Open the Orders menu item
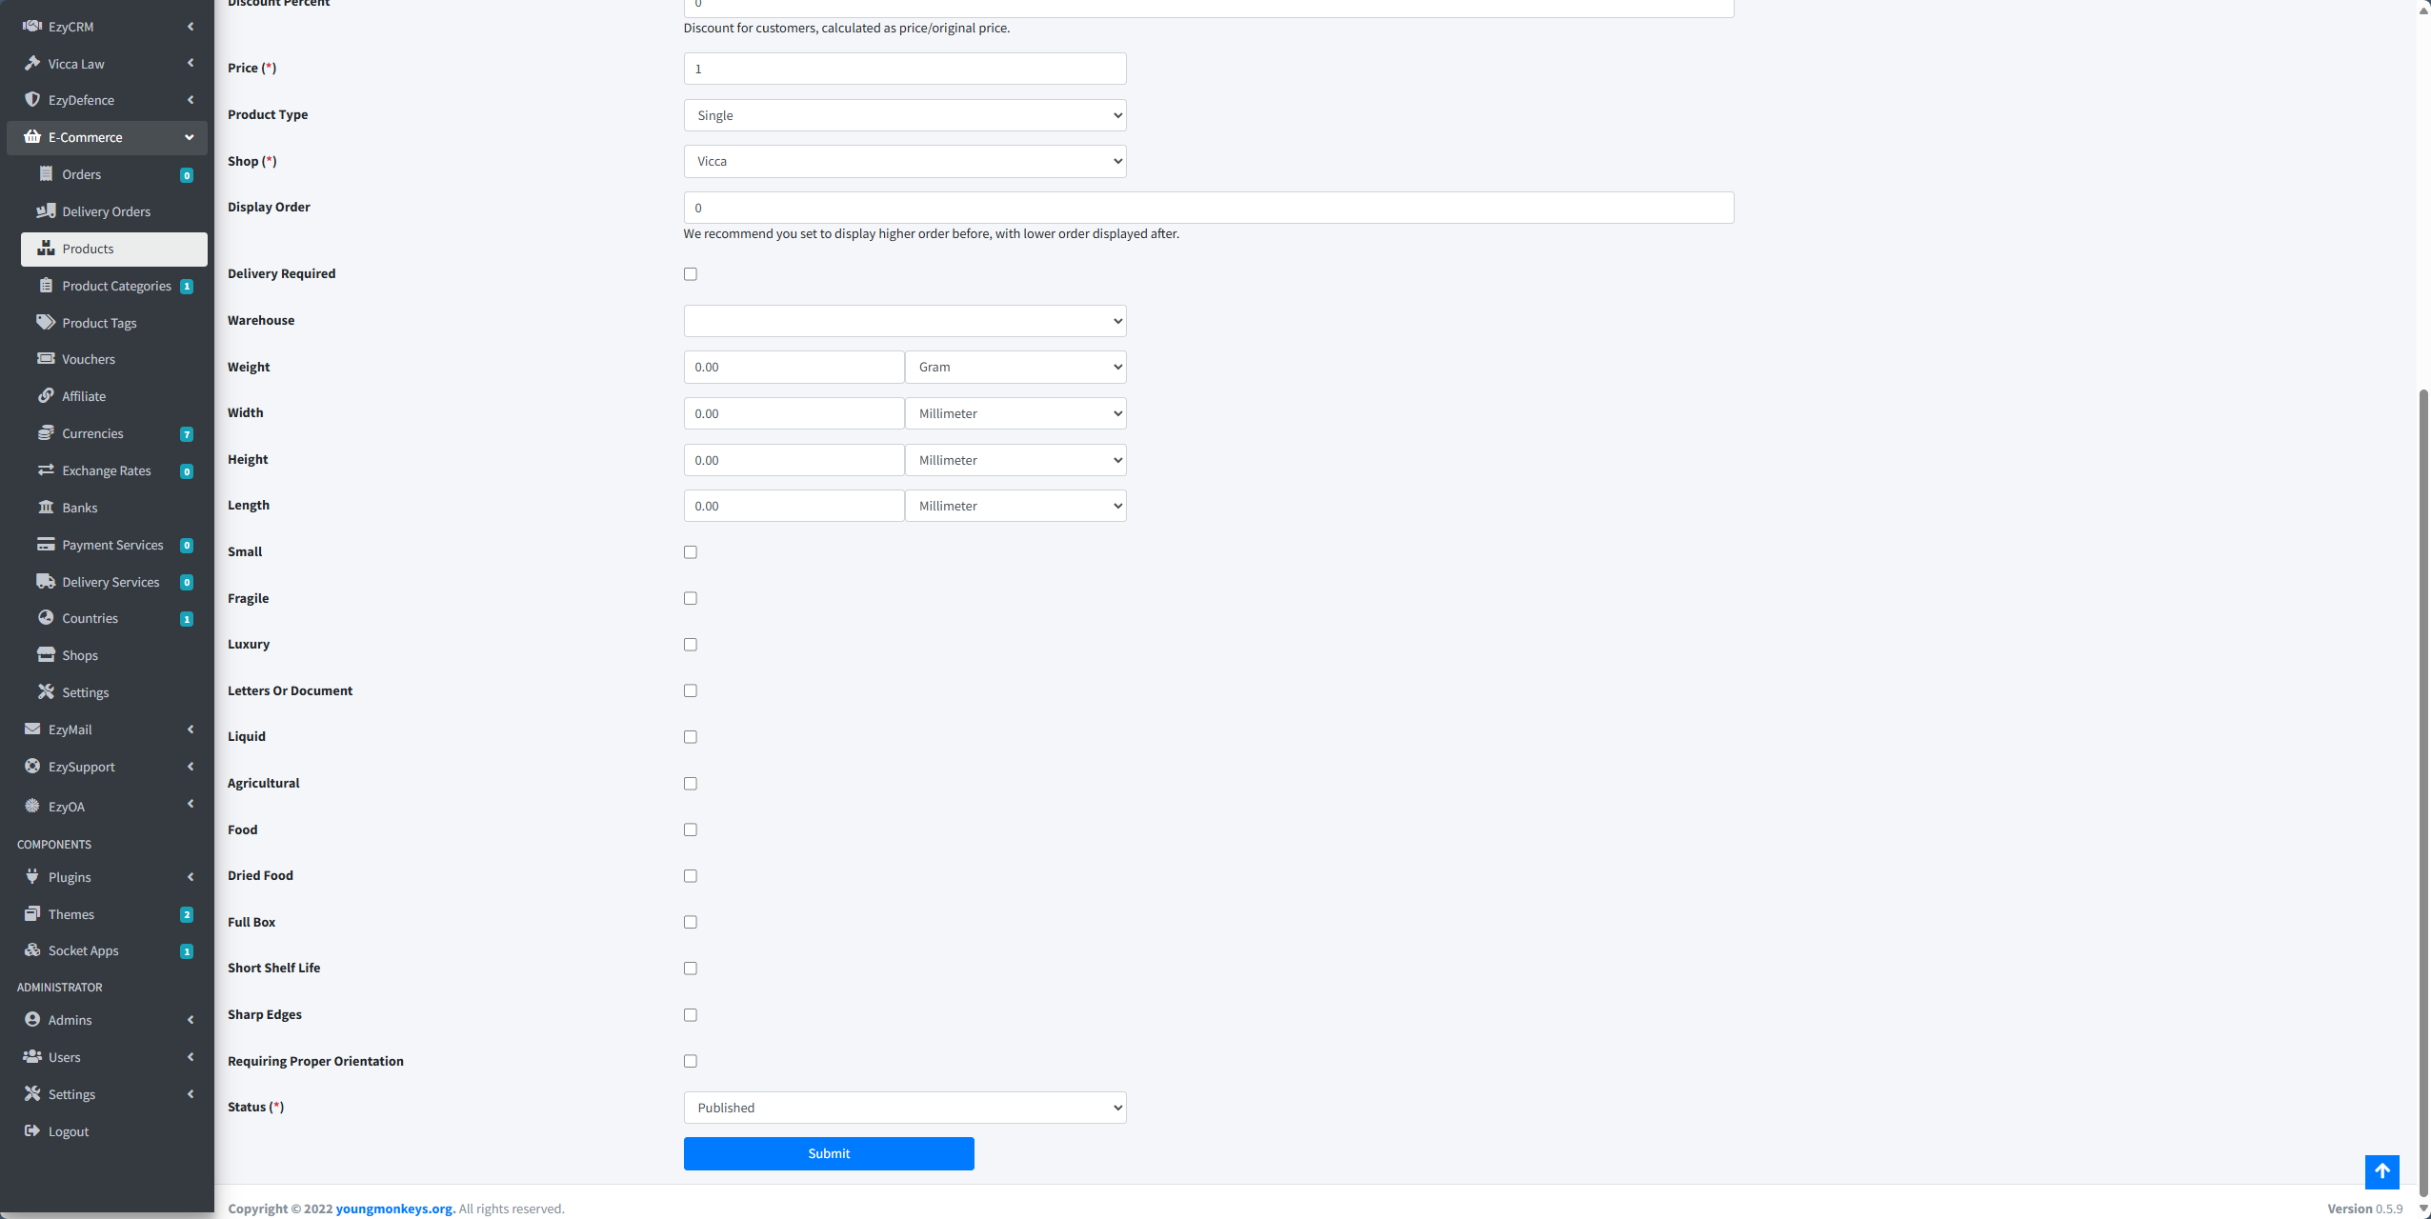 tap(82, 174)
